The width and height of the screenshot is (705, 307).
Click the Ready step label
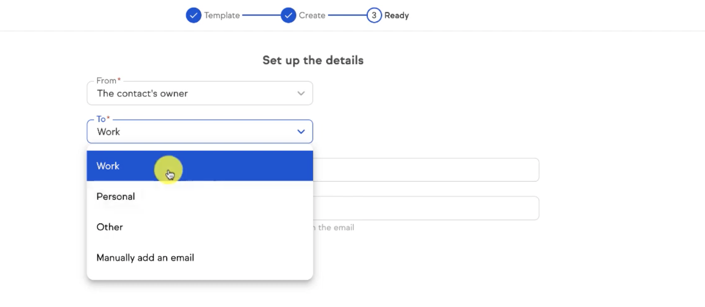[x=396, y=15]
